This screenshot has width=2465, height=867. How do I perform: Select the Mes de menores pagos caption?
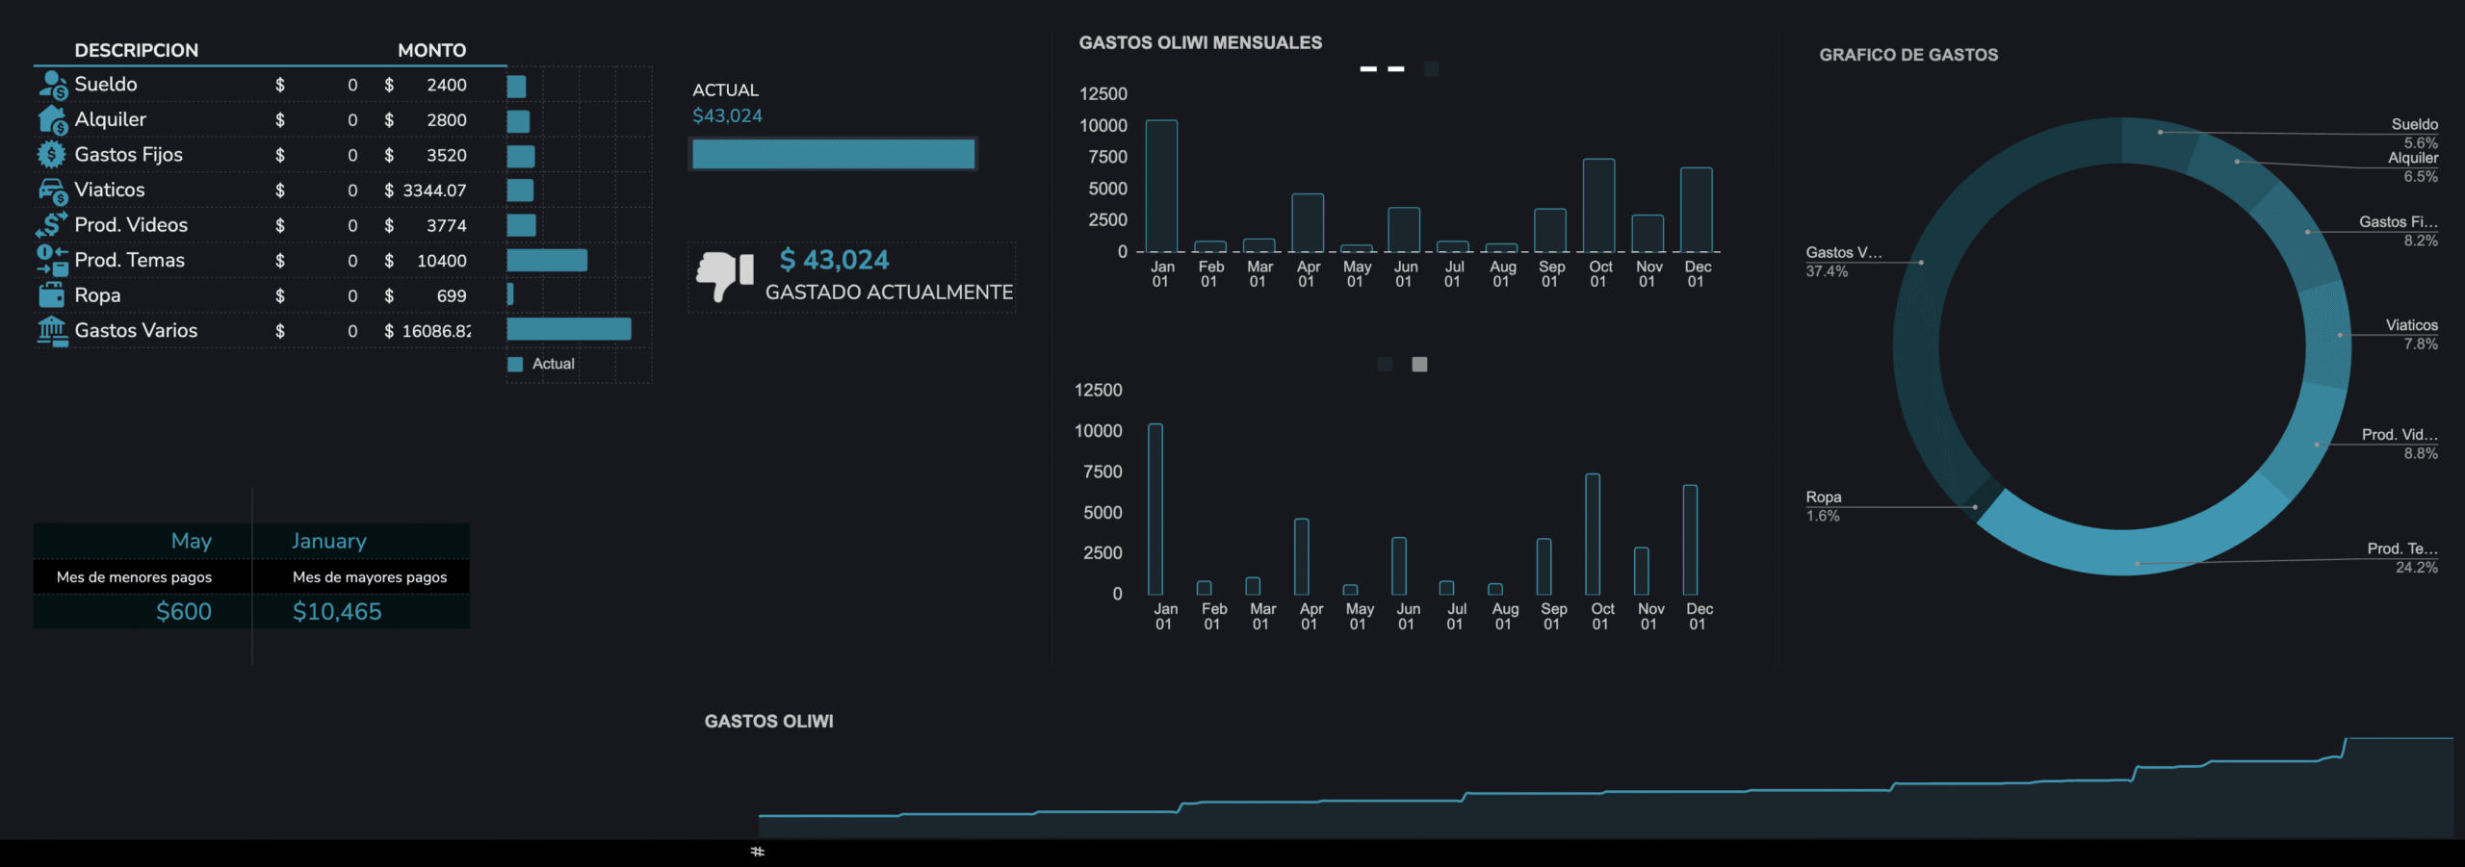point(134,577)
